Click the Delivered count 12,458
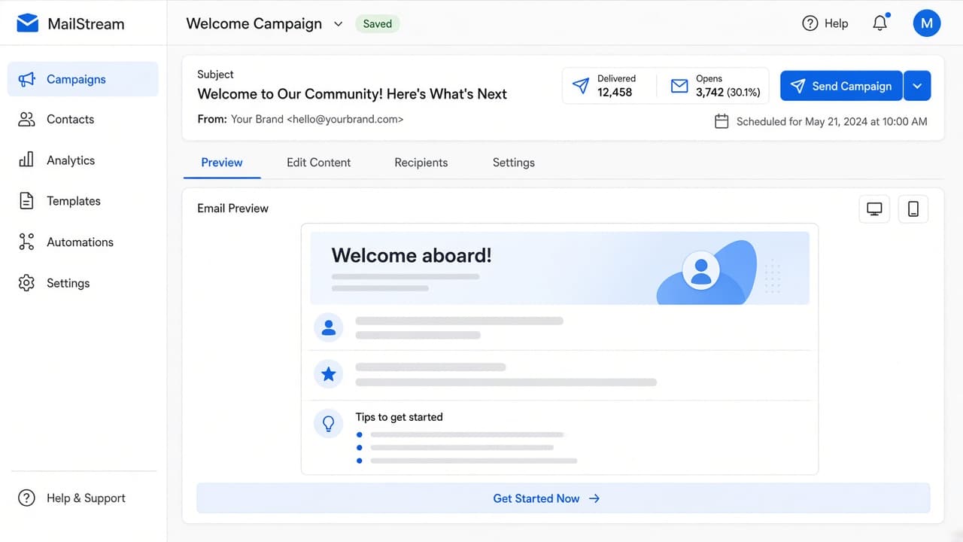 615,93
